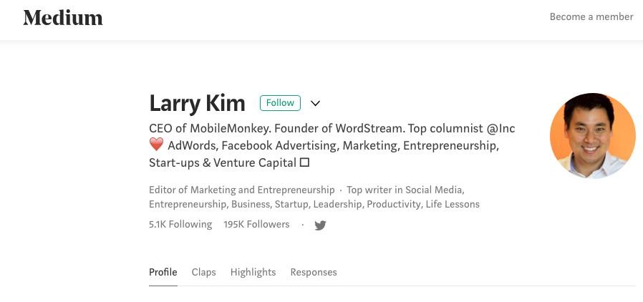Click Become a member
This screenshot has height=302, width=643.
point(591,16)
